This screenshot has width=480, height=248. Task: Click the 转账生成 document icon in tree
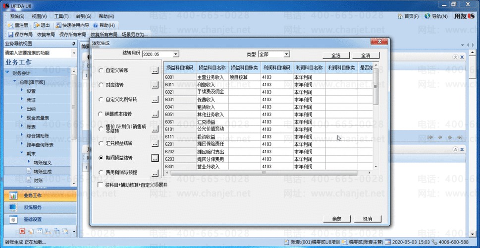[x=29, y=171]
